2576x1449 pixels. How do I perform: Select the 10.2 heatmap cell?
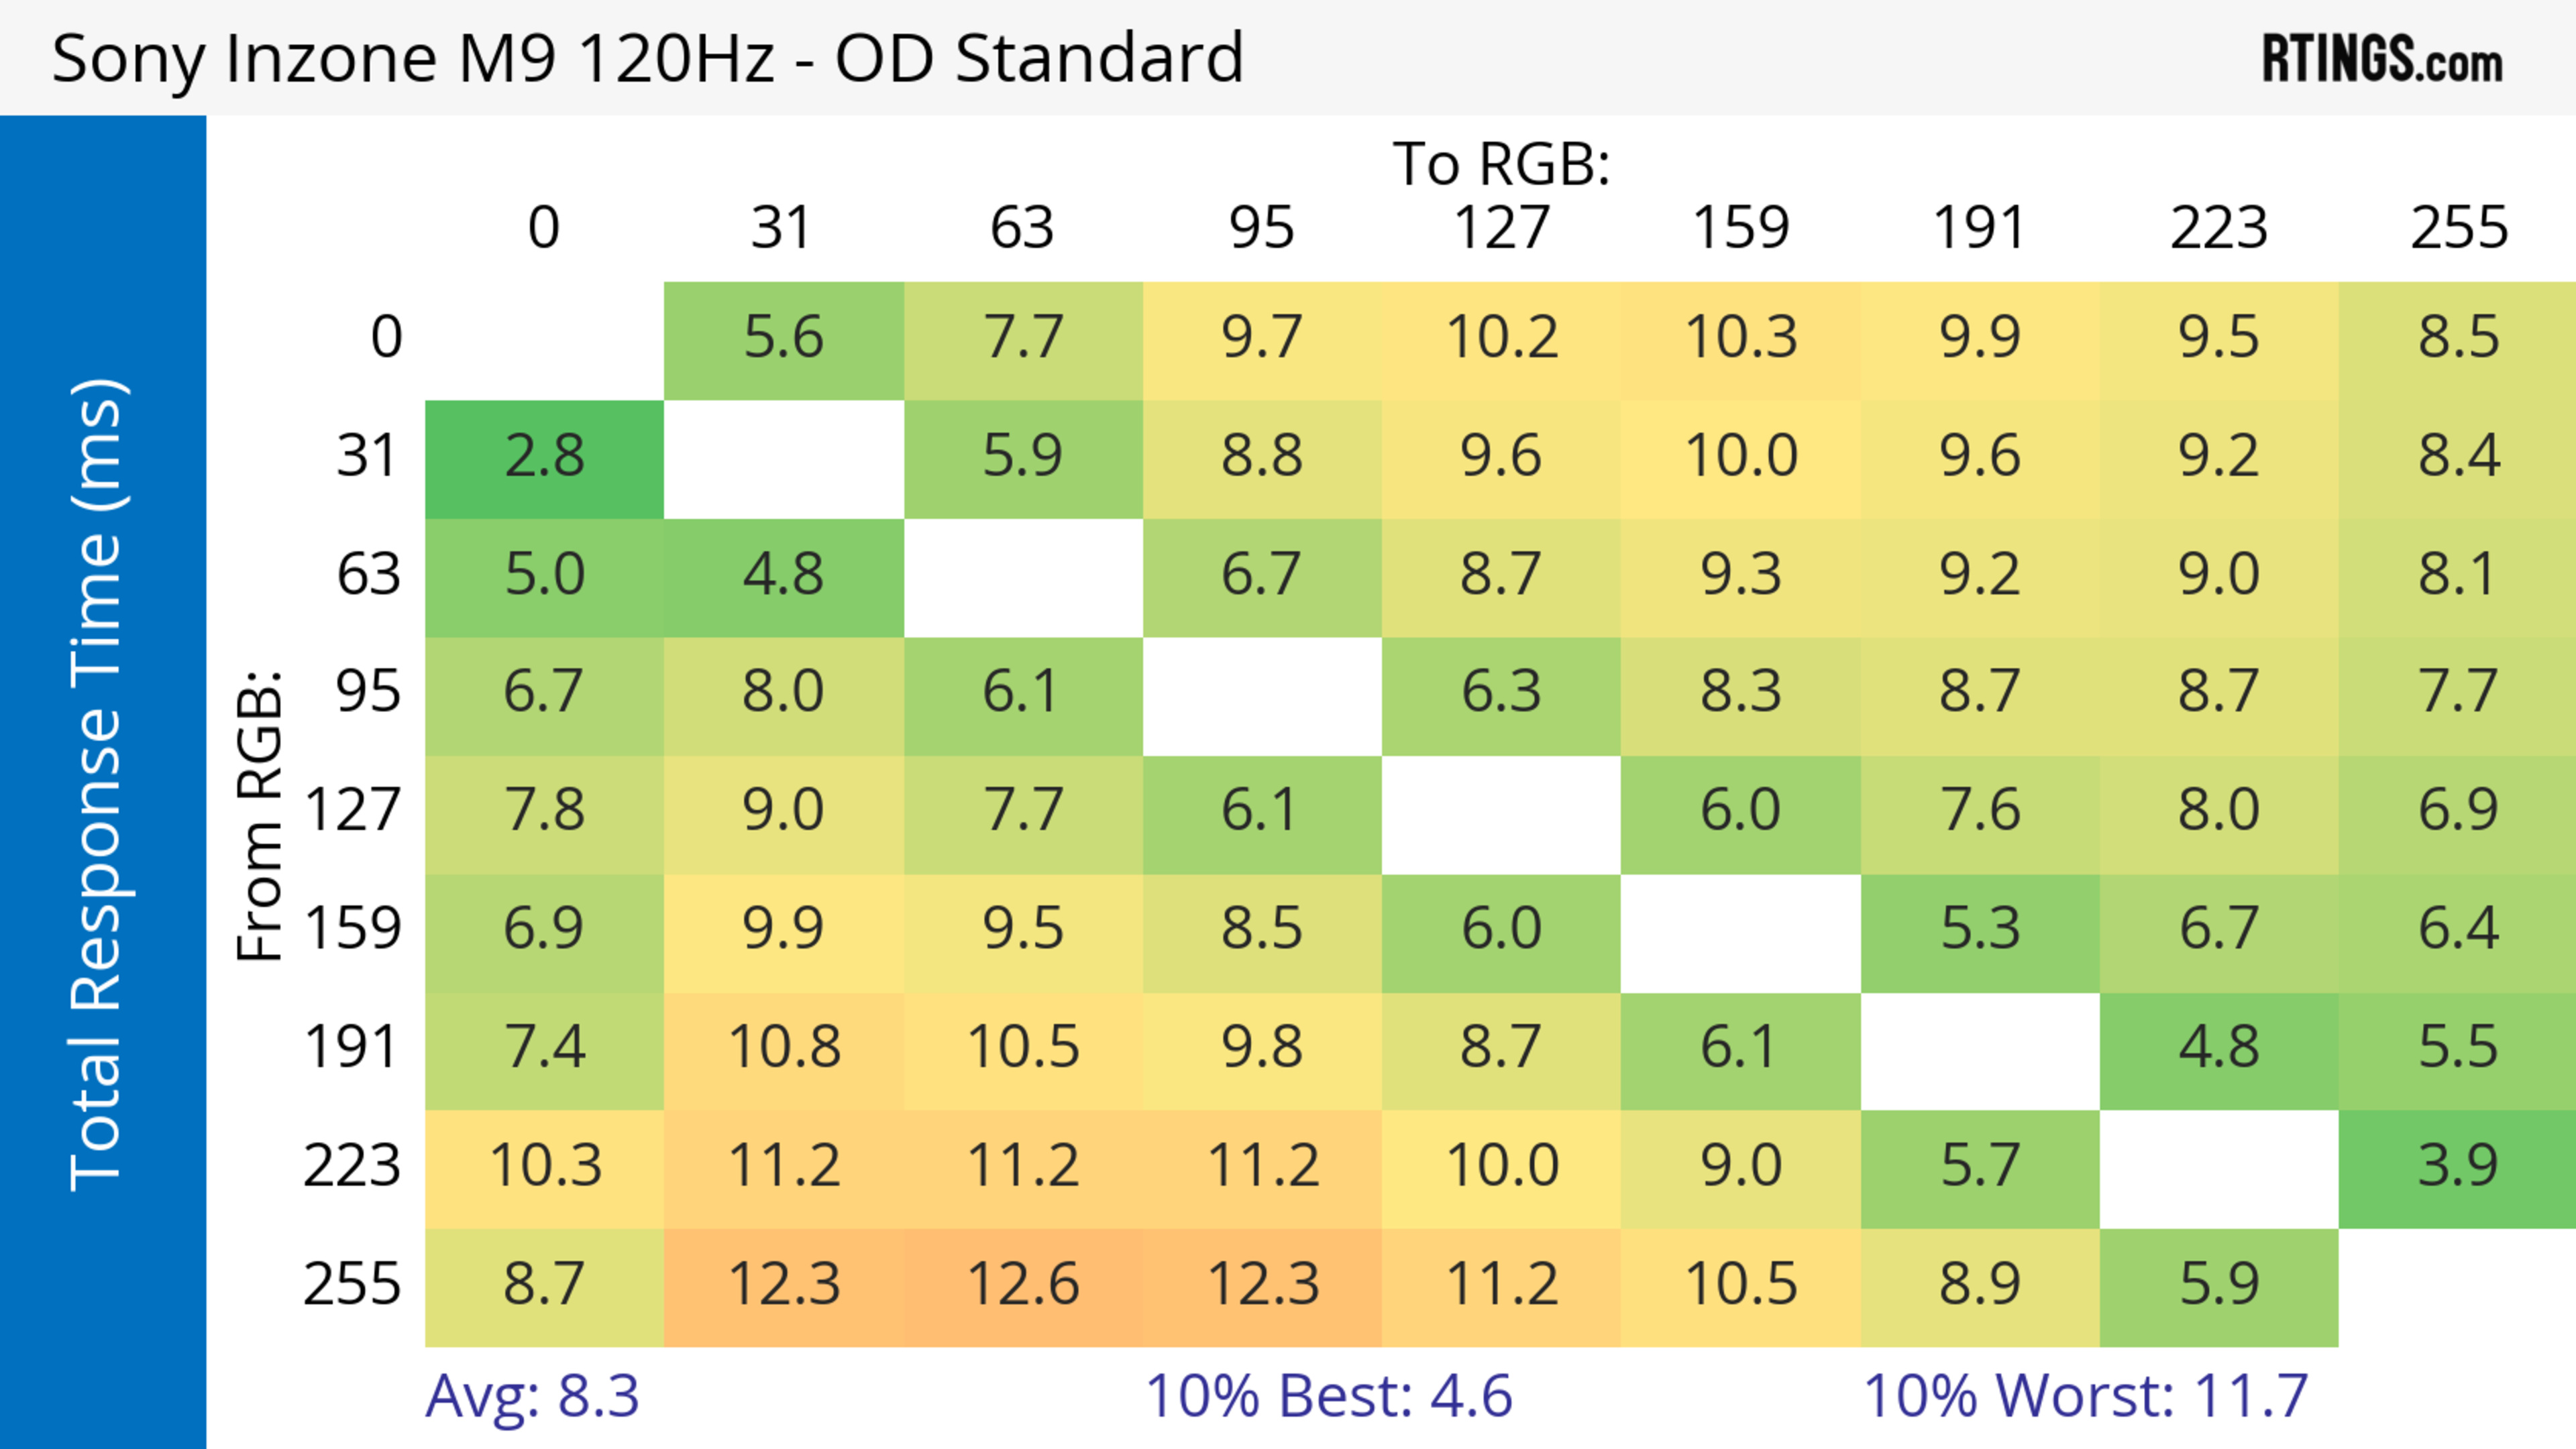[x=1501, y=338]
